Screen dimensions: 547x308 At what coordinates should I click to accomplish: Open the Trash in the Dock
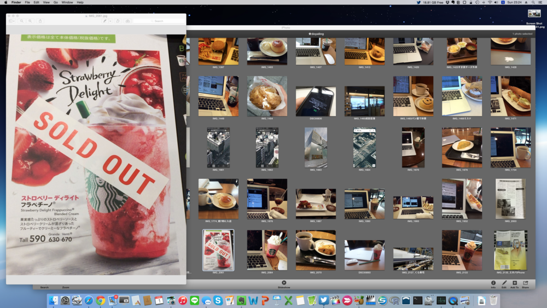493,300
